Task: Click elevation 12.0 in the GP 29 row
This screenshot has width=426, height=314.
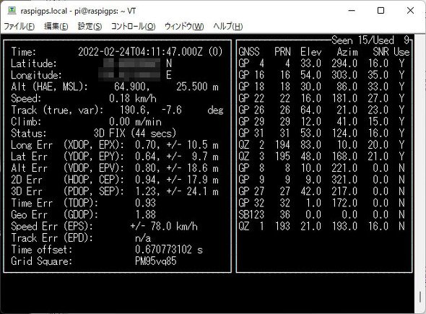Action: point(310,122)
